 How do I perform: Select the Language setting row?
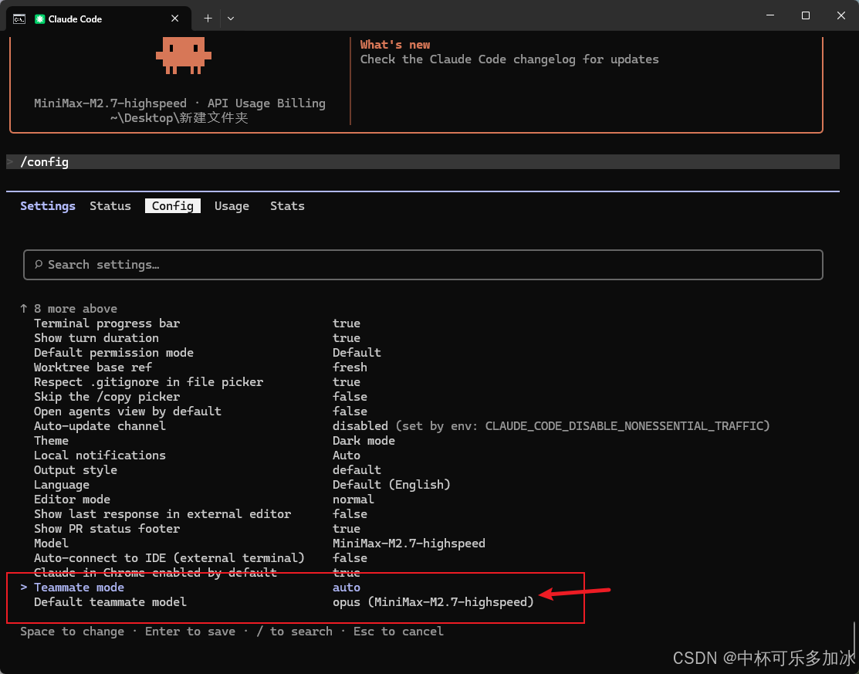pyautogui.click(x=242, y=485)
